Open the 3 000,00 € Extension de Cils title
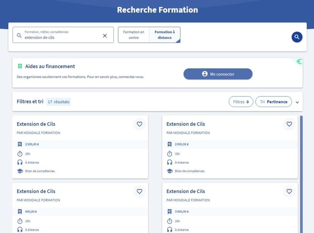Viewport: 314px width, 233px height. (x=186, y=191)
